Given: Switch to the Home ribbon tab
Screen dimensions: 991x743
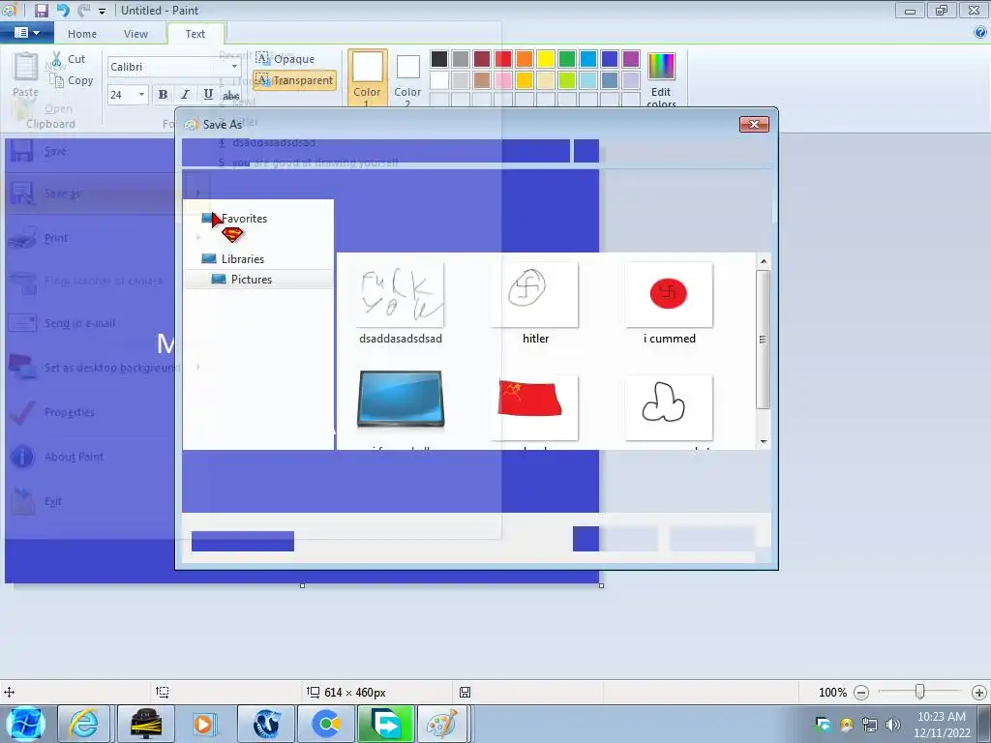Looking at the screenshot, I should point(82,34).
